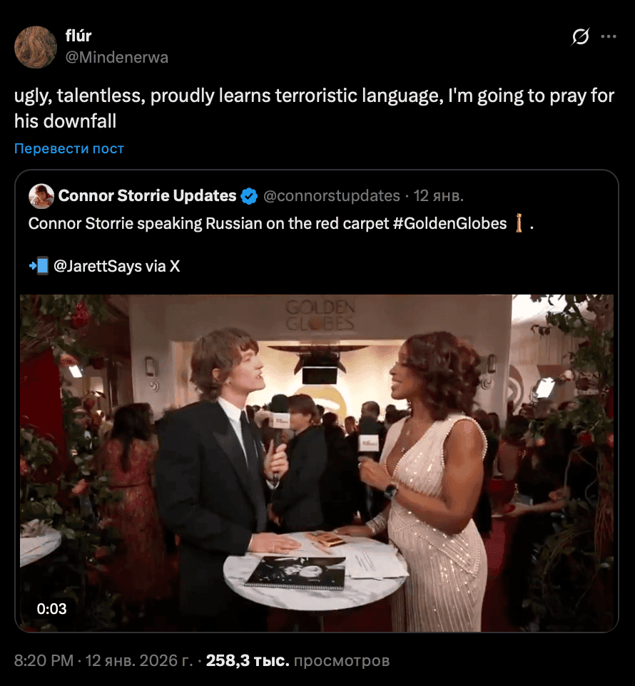Click the 258,3 тыс. просмотров view count
The height and width of the screenshot is (686, 635).
point(298,661)
